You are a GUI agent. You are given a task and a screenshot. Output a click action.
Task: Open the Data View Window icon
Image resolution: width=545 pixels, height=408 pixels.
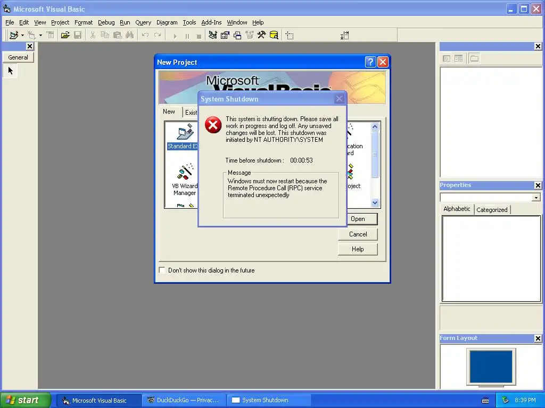[x=274, y=35]
